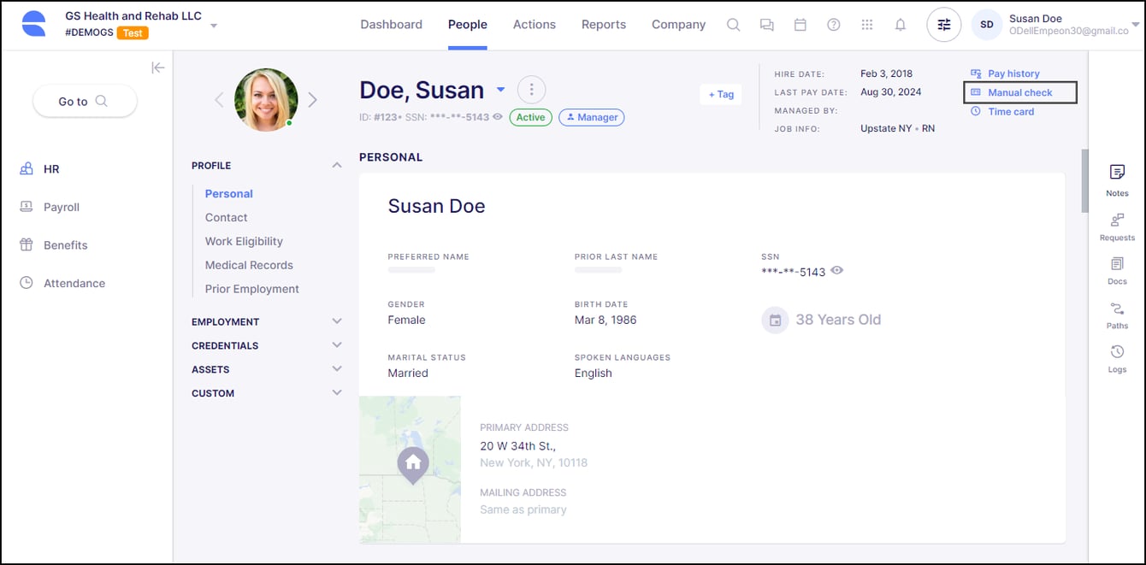
Task: Reveal SSN with eye icon in Personal card
Action: tap(837, 271)
